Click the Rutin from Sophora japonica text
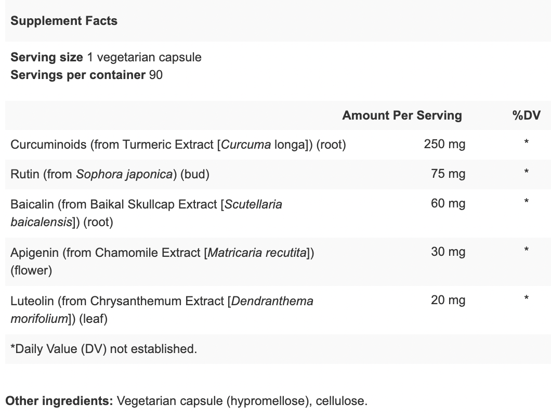 coord(110,174)
